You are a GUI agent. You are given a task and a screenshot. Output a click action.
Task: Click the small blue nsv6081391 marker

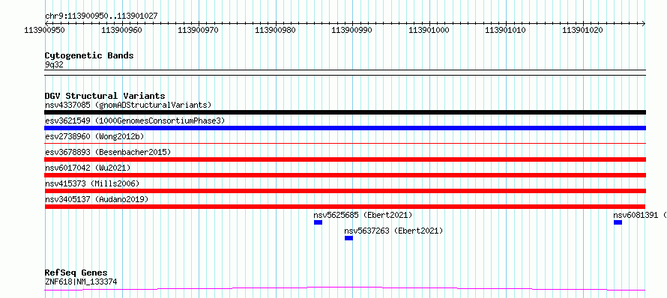pyautogui.click(x=618, y=222)
